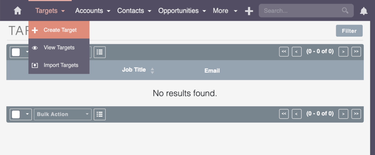Screen dimensions: 375x155
Task: Click the quick create plus icon
Action: pyautogui.click(x=249, y=11)
